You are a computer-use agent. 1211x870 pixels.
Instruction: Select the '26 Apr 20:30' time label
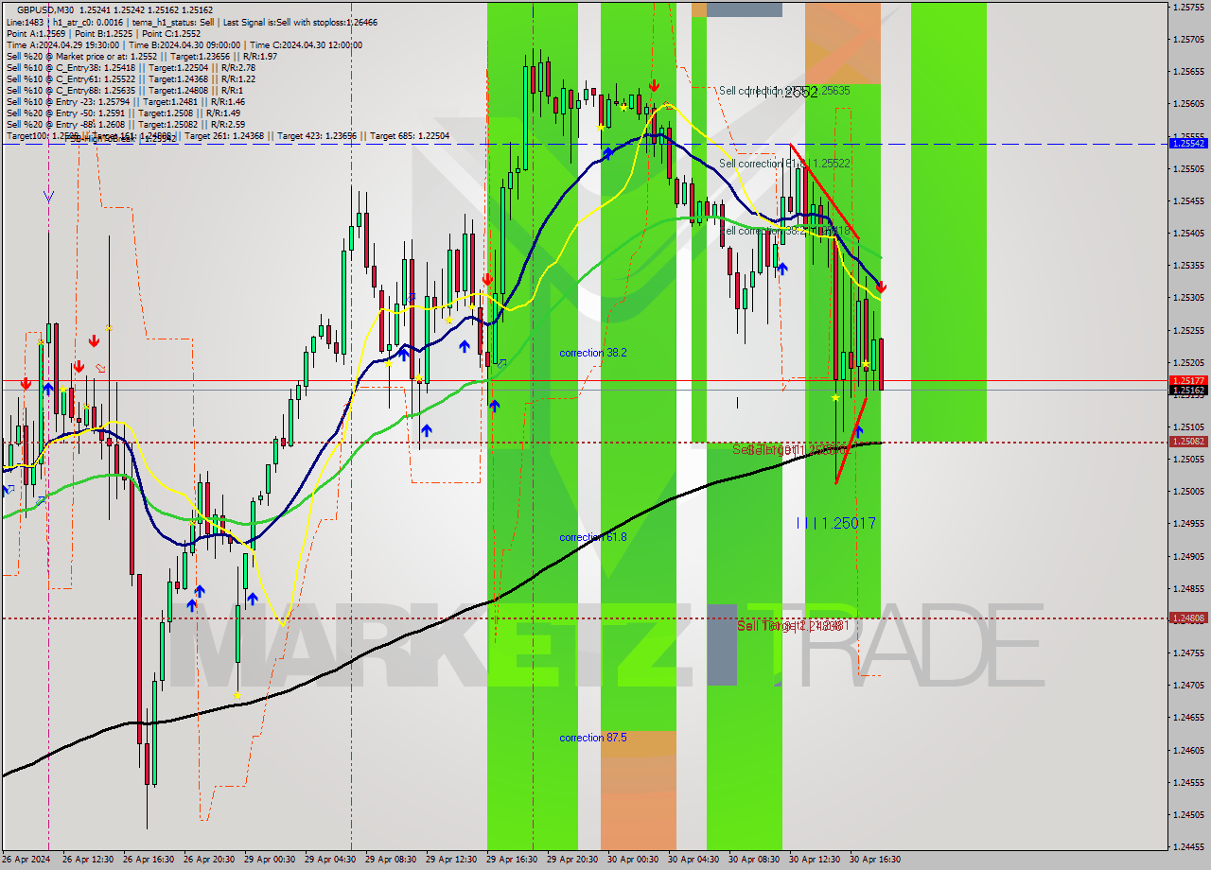pyautogui.click(x=209, y=860)
